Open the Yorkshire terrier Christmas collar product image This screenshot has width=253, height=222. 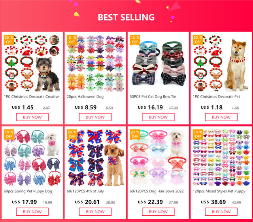coord(32,63)
